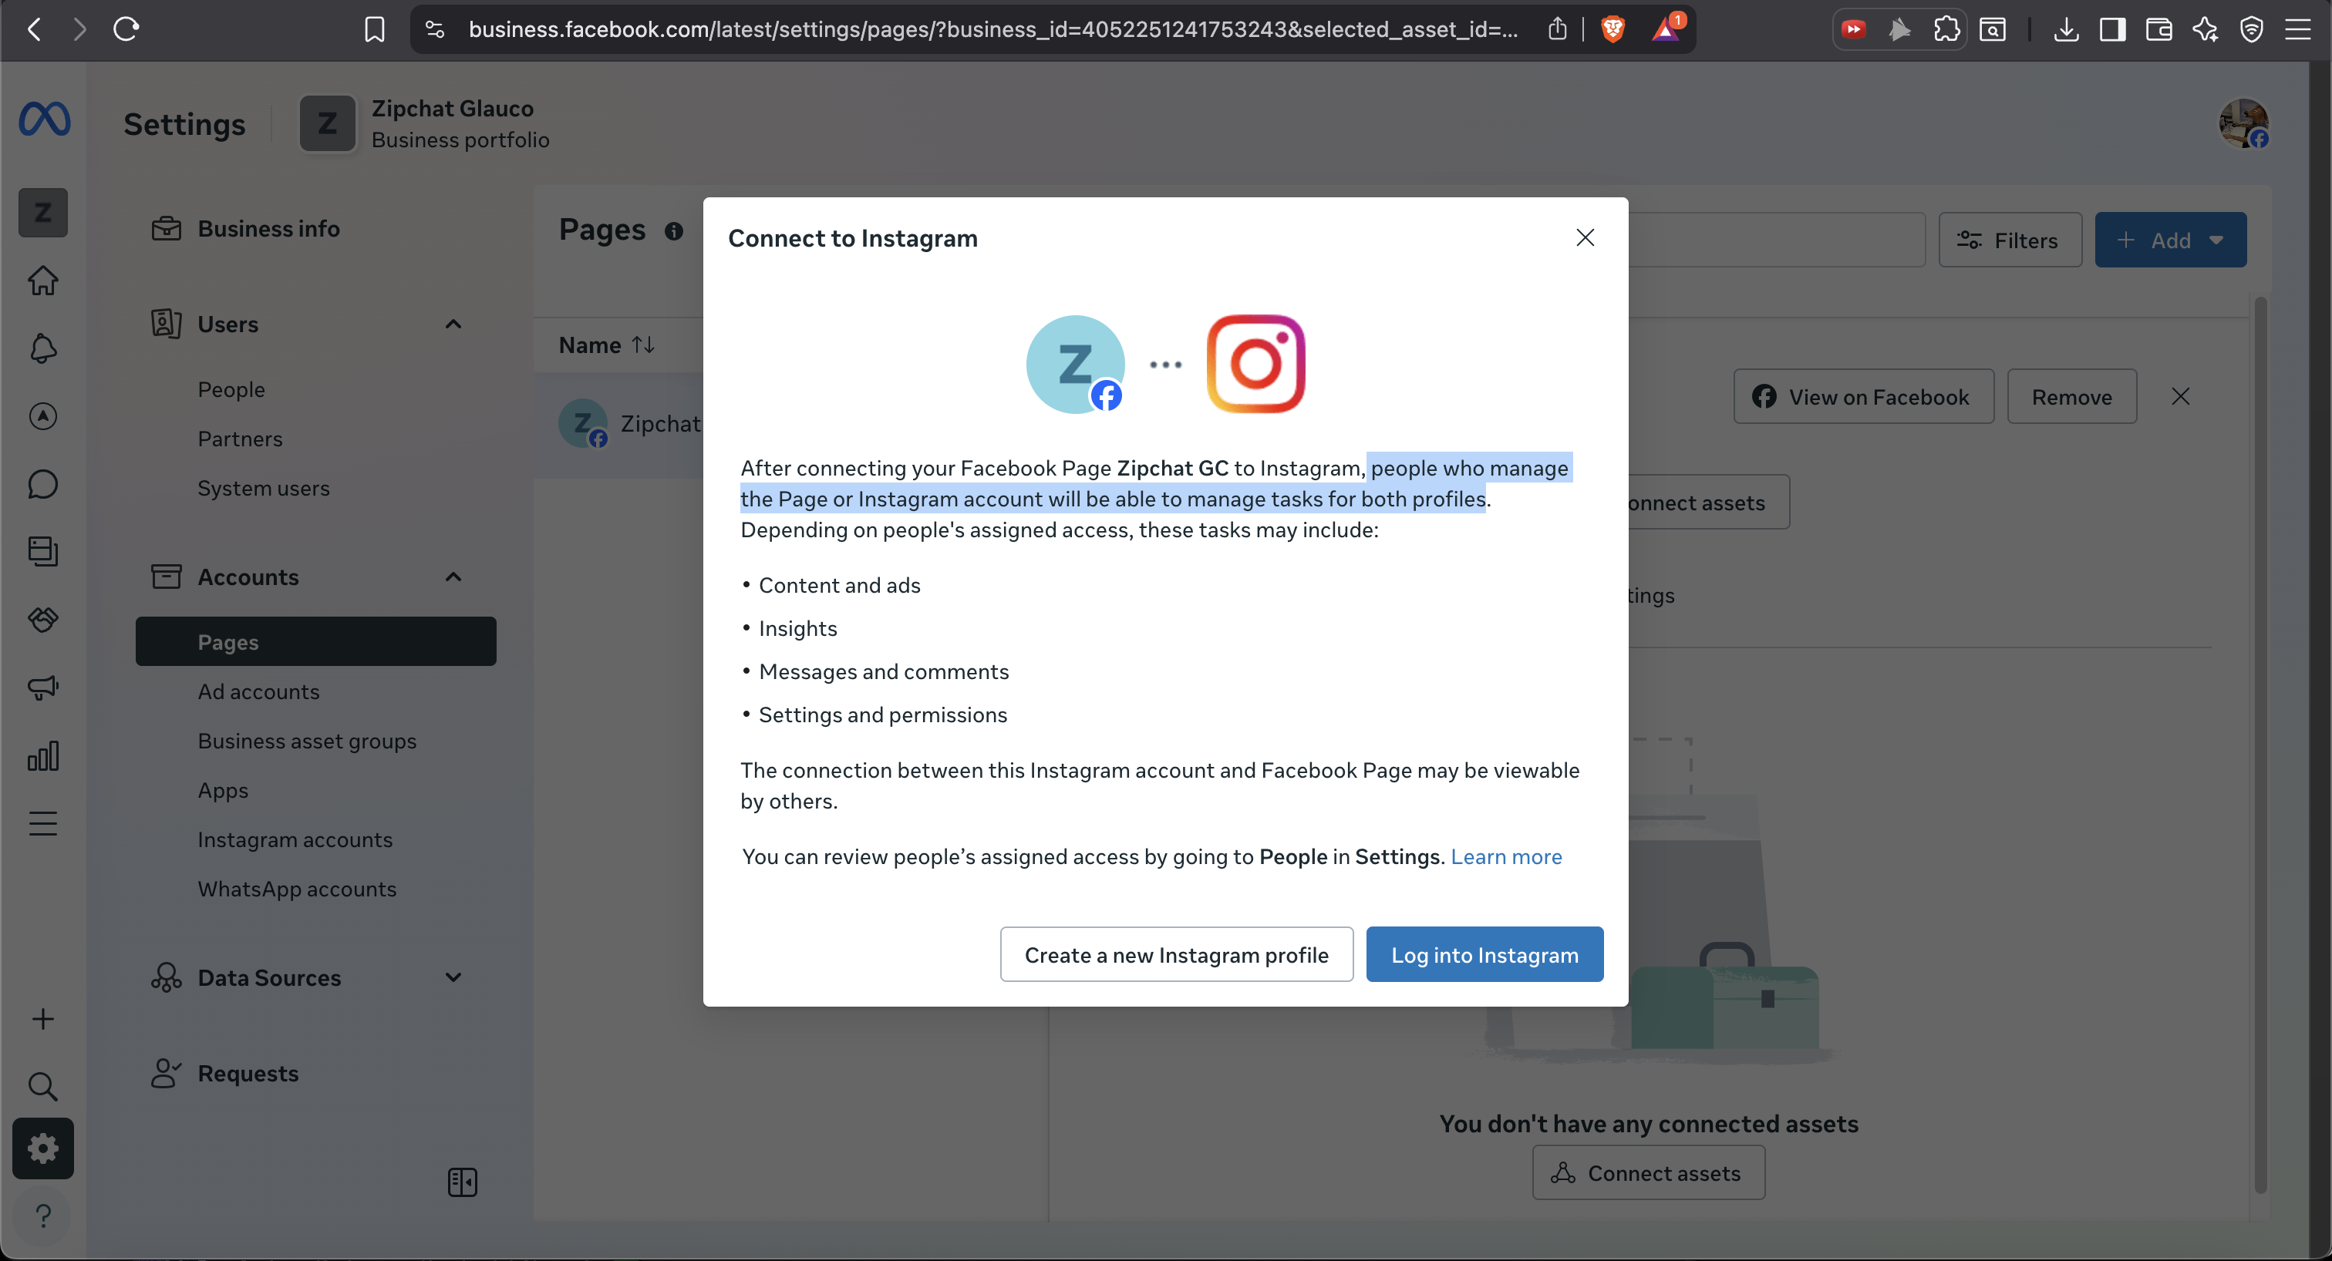Screen dimensions: 2332x1261
Task: Open Notifications bell icon
Action: 42,348
